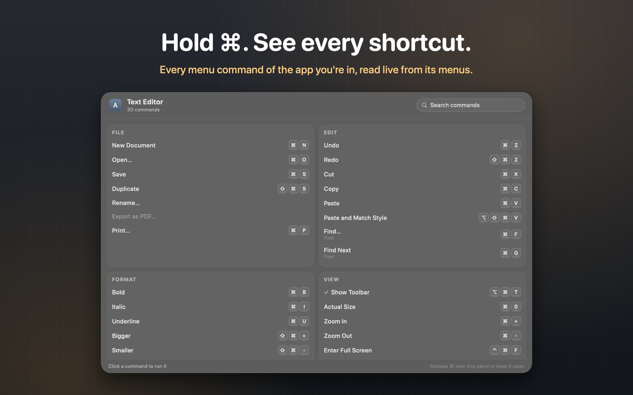Click the '30 commands' count label

click(x=143, y=110)
